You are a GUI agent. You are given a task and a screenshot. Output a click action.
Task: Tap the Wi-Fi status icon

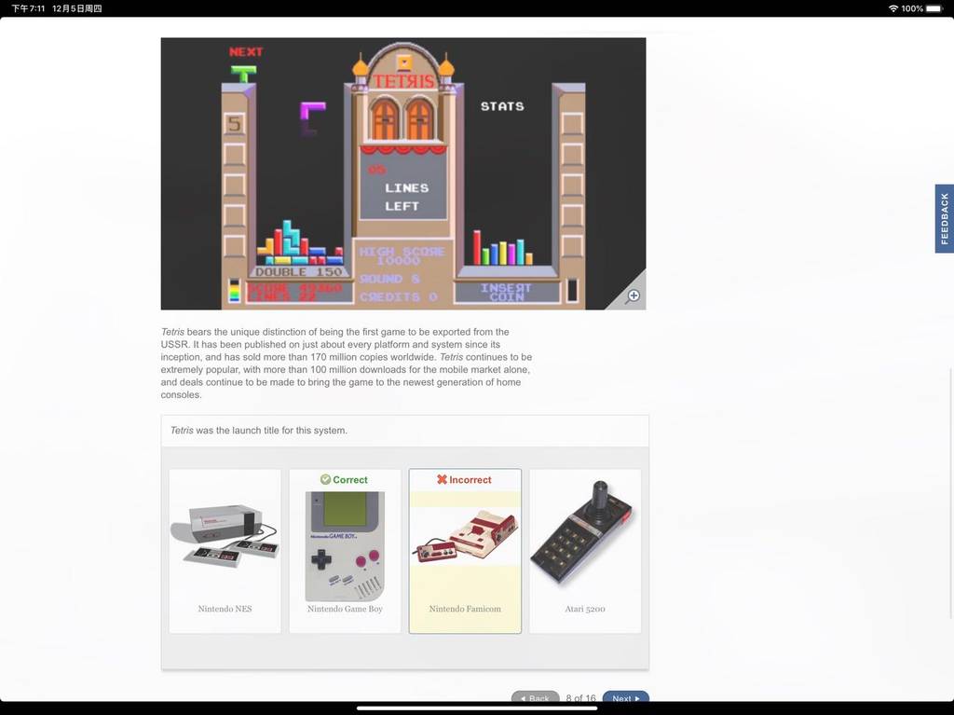click(x=893, y=8)
